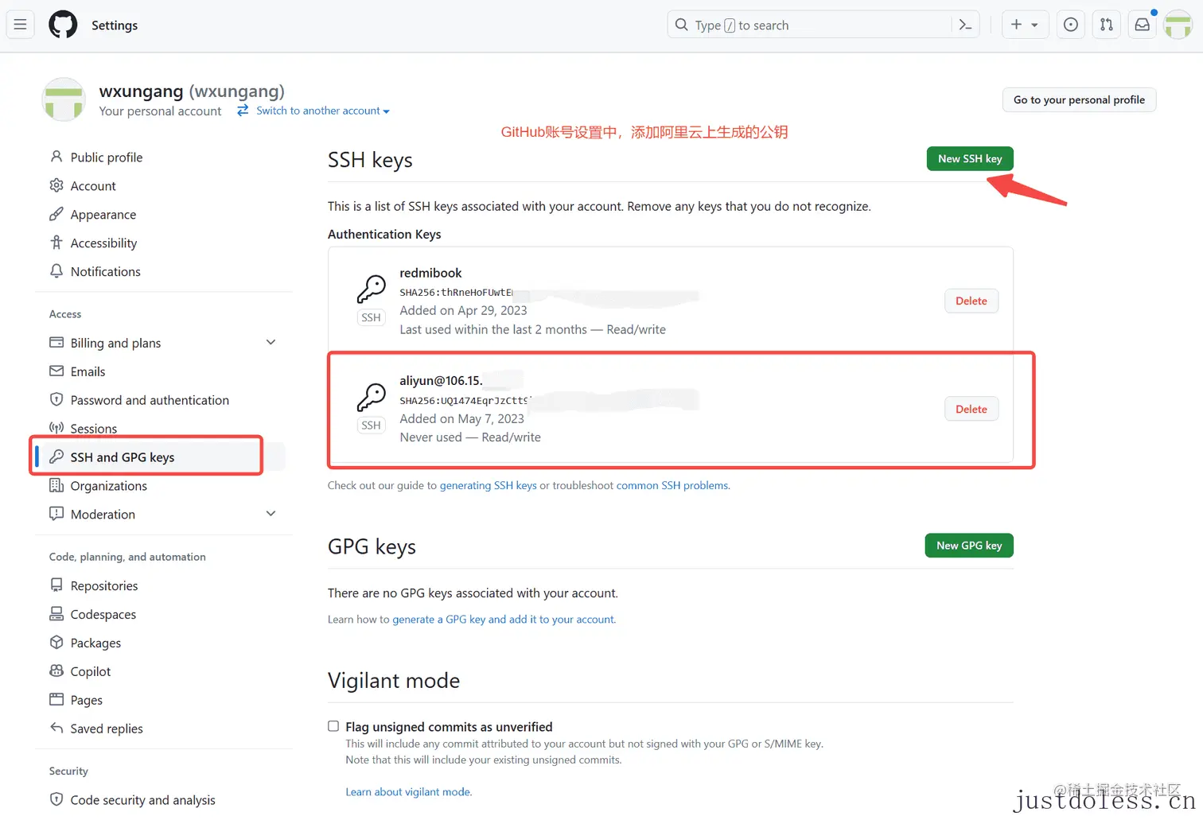The height and width of the screenshot is (820, 1203).
Task: Open the notifications inbox icon
Action: [1142, 24]
